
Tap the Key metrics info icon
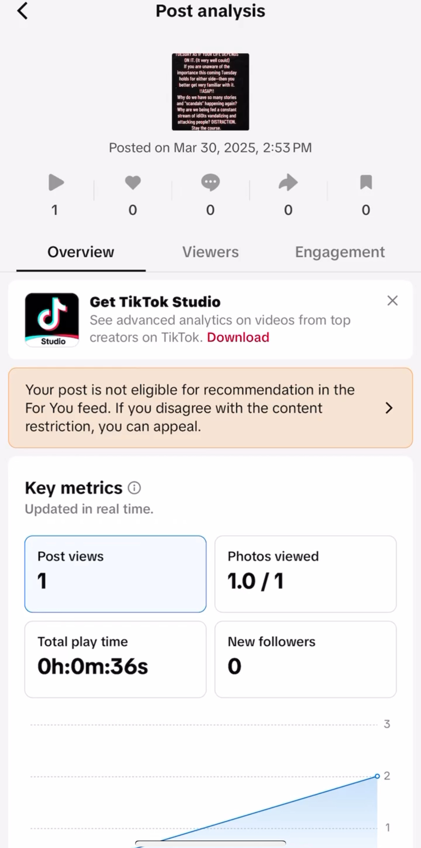(134, 488)
